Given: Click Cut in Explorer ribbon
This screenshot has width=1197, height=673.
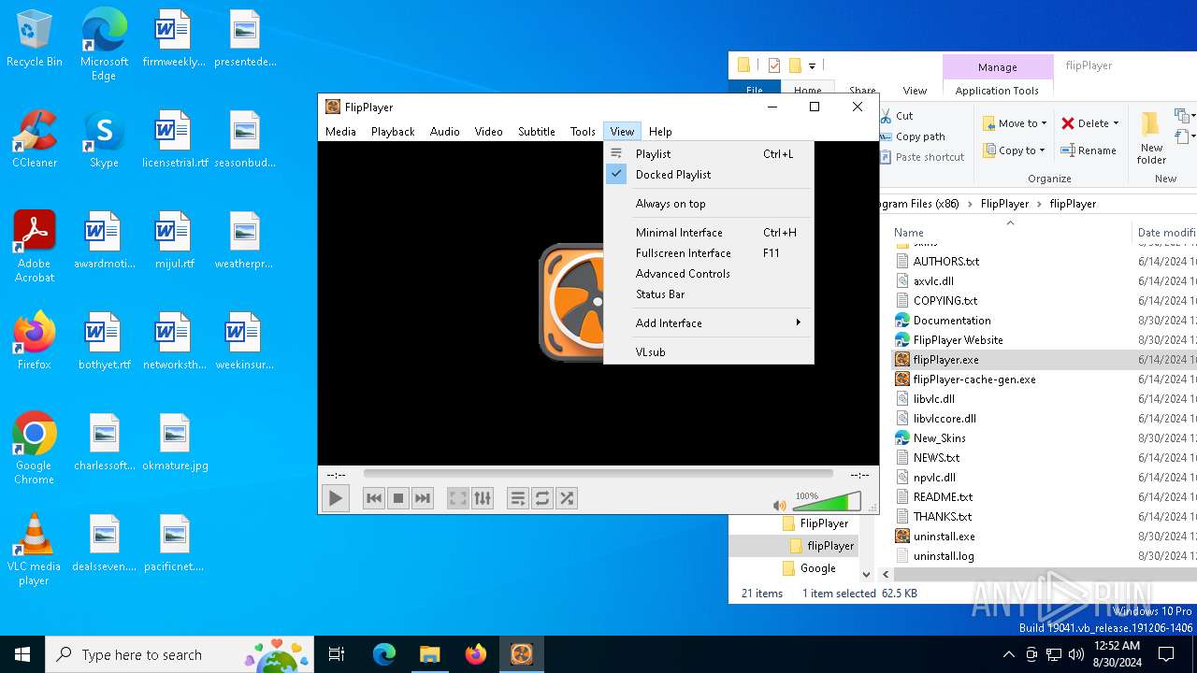Looking at the screenshot, I should 896,116.
